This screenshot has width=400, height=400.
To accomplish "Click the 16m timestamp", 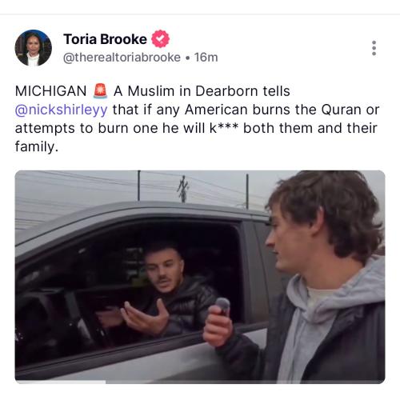I will pyautogui.click(x=206, y=58).
